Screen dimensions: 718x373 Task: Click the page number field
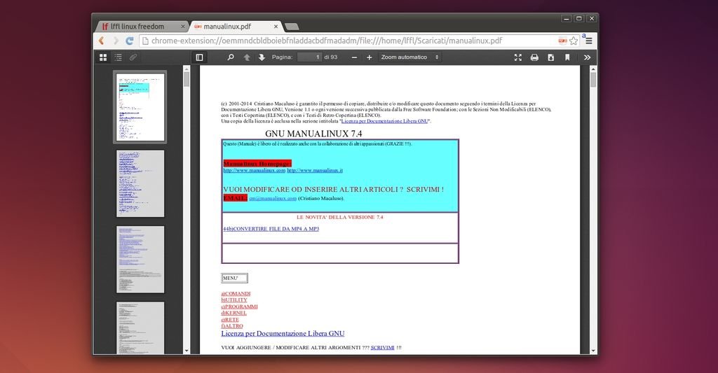point(309,57)
